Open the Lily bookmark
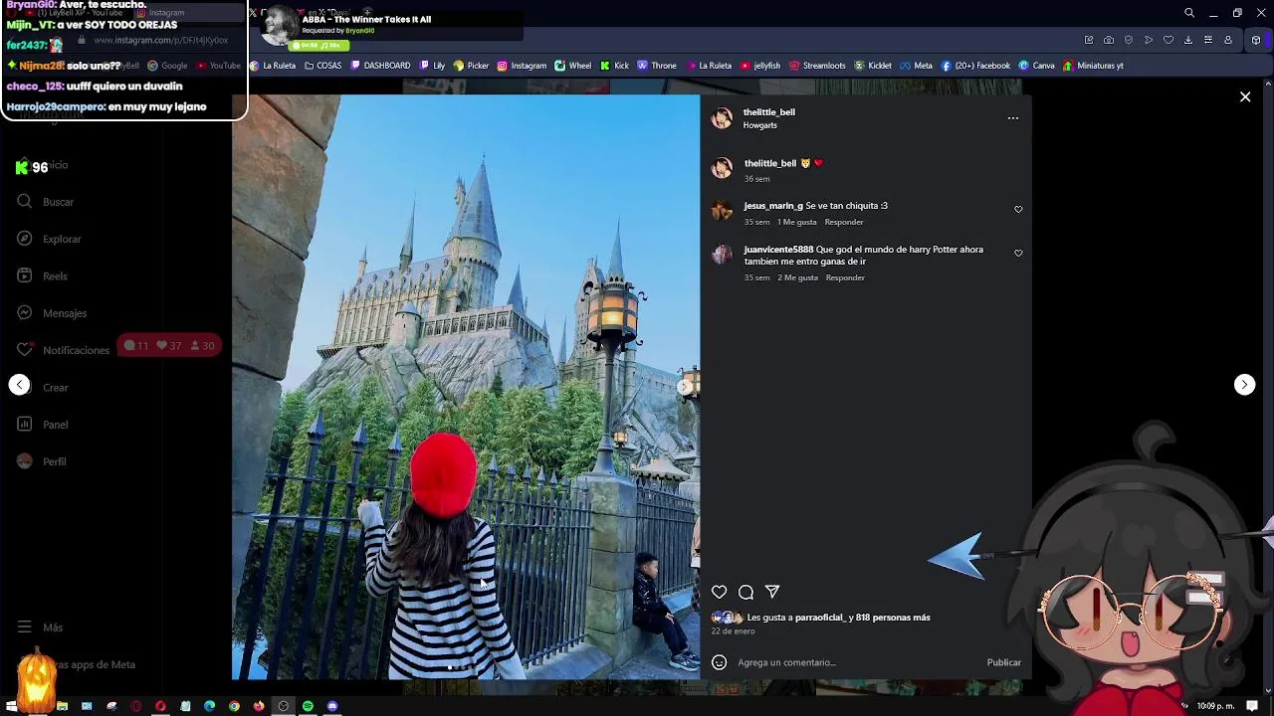Viewport: 1274px width, 716px height. 432,66
